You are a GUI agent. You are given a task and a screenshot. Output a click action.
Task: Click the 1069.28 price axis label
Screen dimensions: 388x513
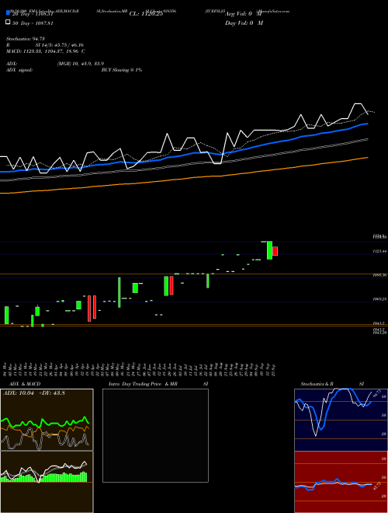379,299
